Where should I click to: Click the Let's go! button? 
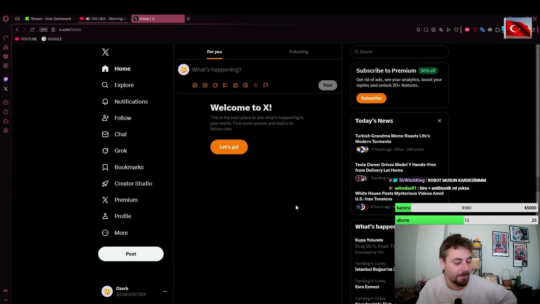229,147
